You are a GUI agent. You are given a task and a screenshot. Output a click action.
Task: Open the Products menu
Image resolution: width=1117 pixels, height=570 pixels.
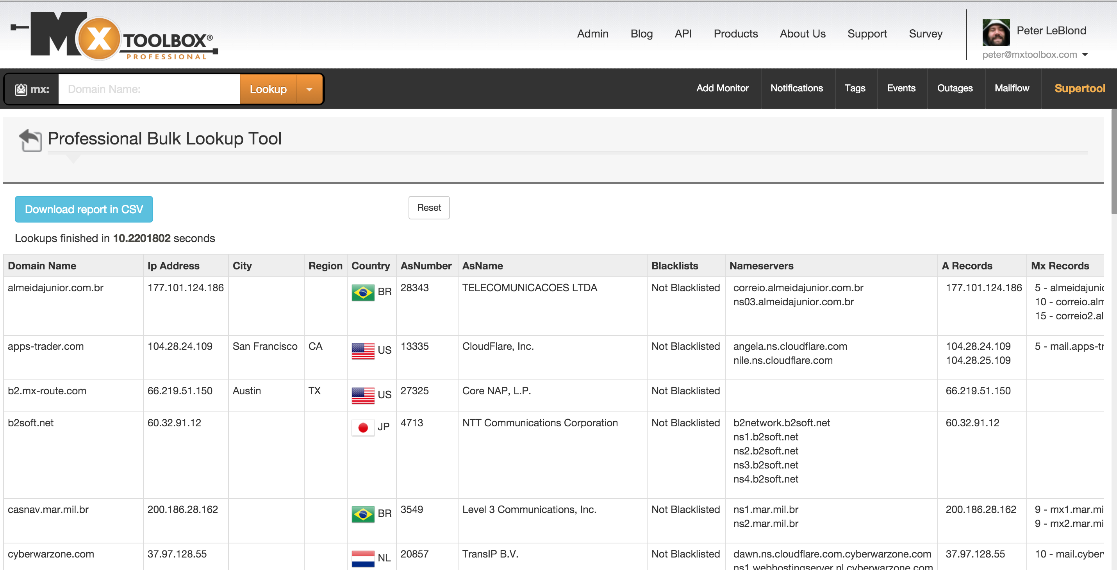click(735, 34)
